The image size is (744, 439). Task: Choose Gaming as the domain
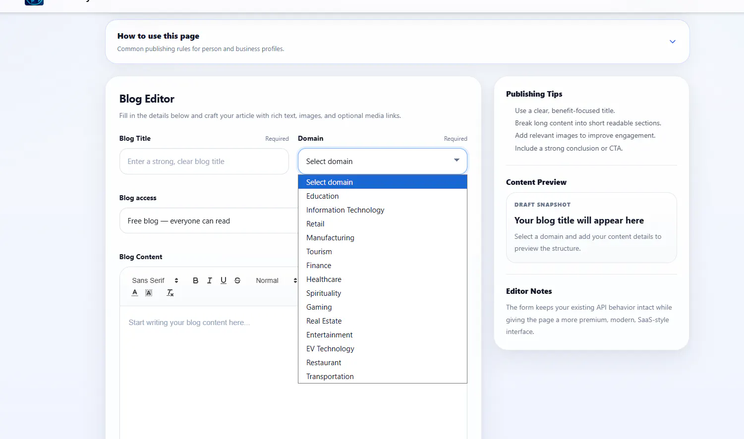(x=383, y=307)
